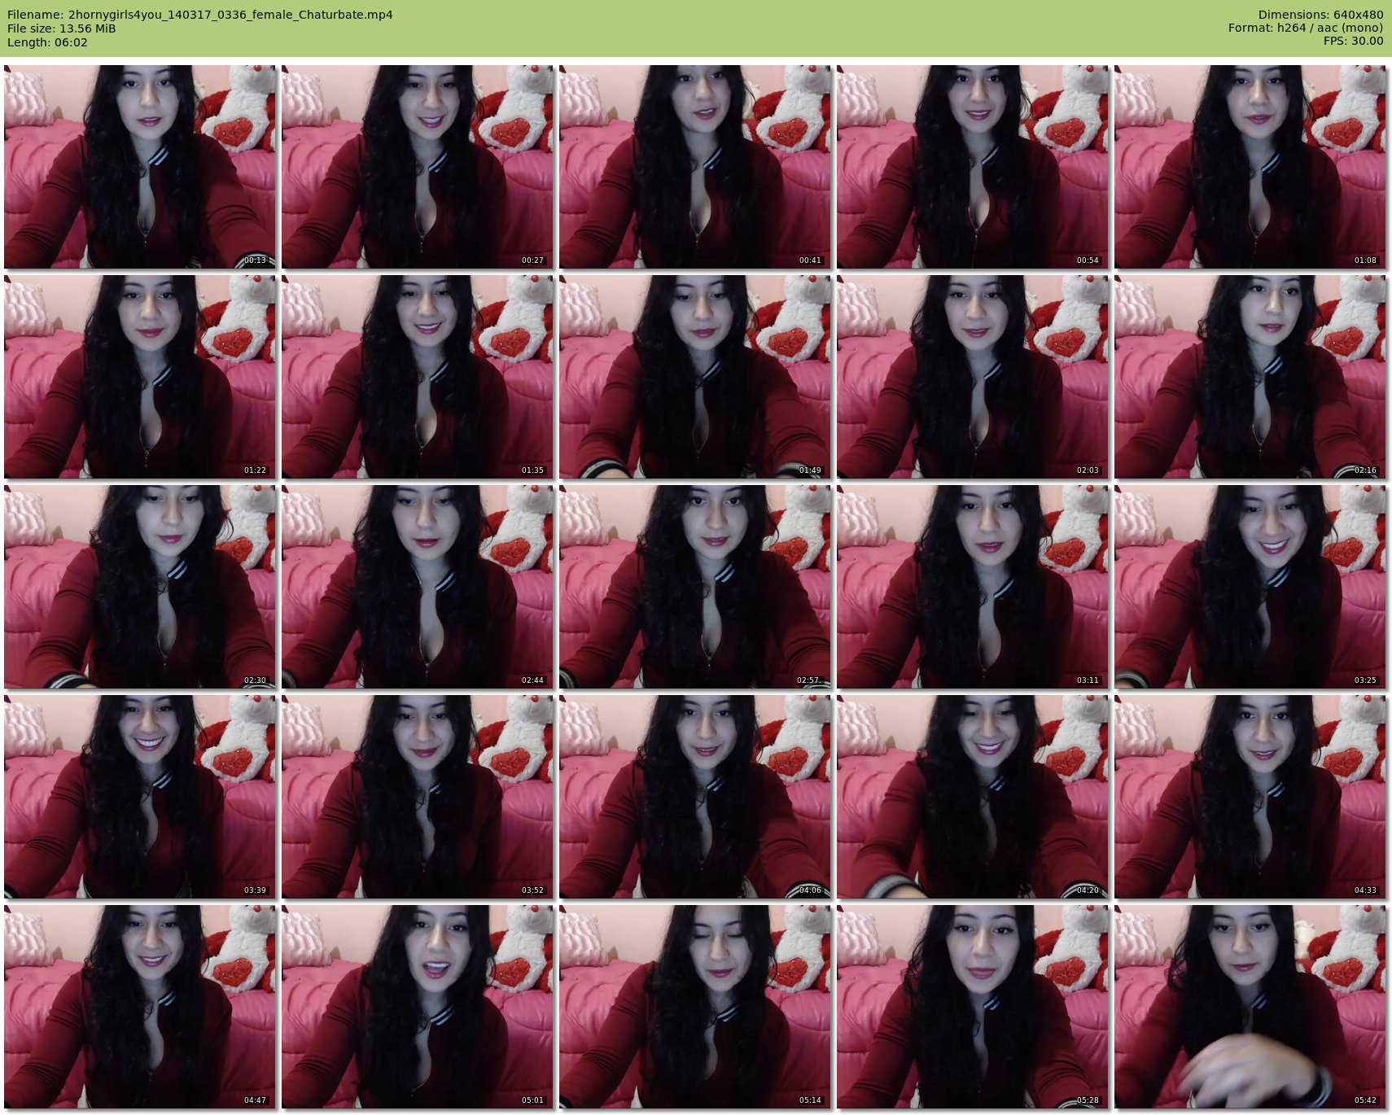Screen dimensions: 1392x1115
Task: Select the thumbnail with timestamp 04:06
Action: point(695,797)
